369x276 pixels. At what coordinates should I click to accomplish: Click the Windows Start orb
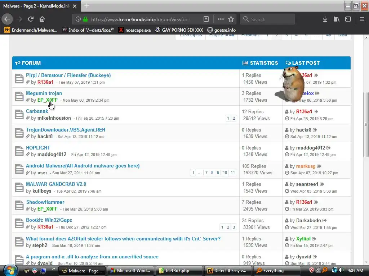(10, 270)
